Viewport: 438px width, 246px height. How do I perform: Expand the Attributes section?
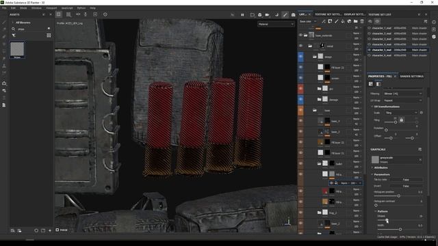click(372, 167)
